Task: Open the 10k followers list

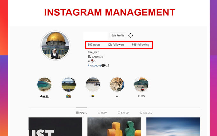Action: 116,45
